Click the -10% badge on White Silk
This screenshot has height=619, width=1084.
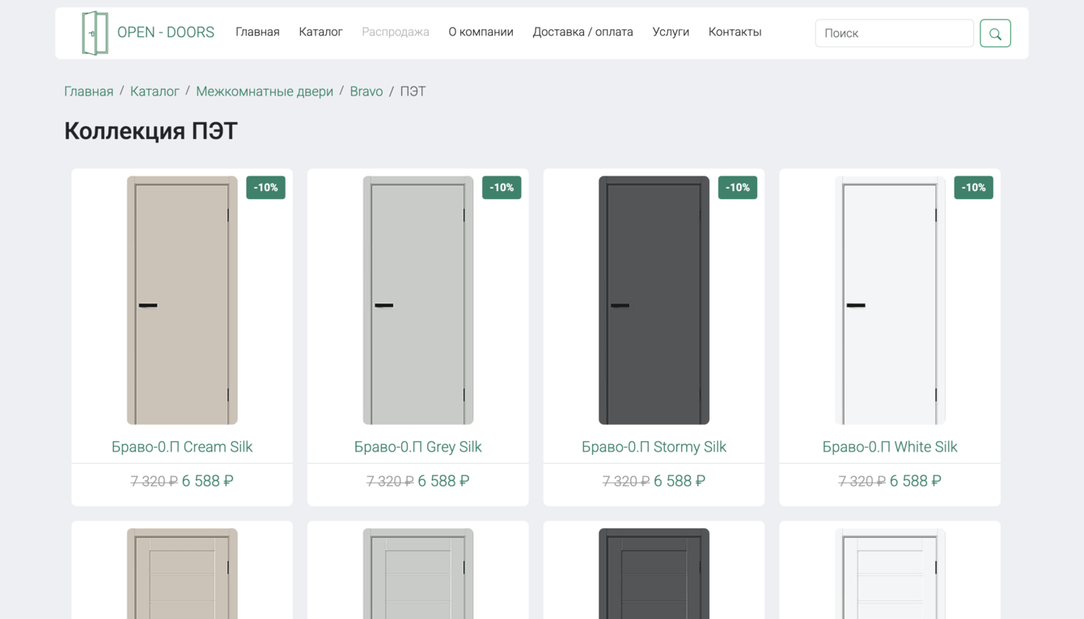point(973,188)
